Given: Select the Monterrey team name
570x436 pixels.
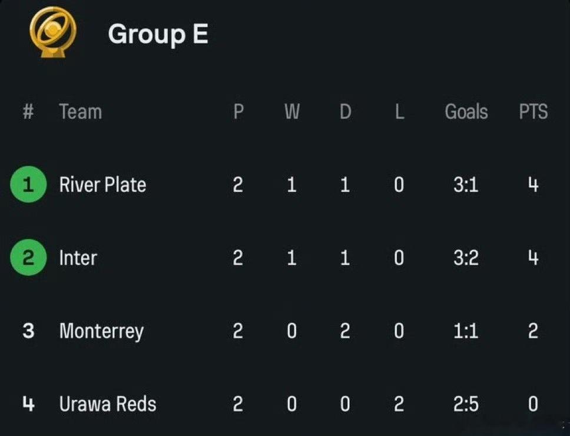Looking at the screenshot, I should click(101, 332).
